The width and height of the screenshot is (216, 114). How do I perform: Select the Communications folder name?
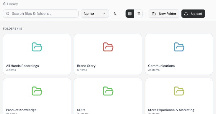(161, 66)
